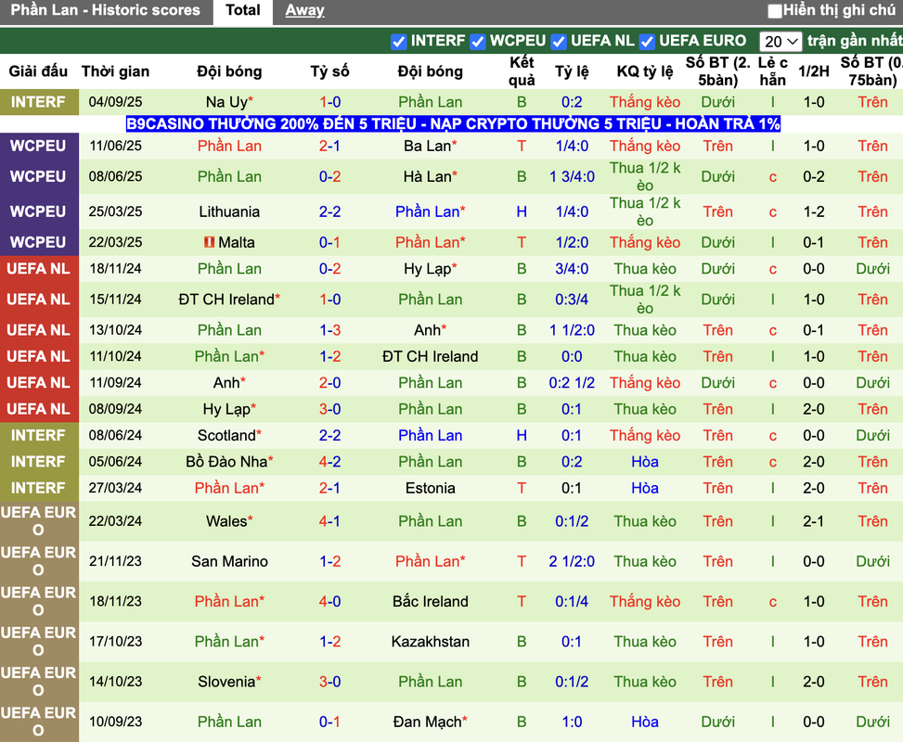The image size is (903, 742).
Task: Click the INTERF label of 04/09/25 match
Action: coord(39,102)
